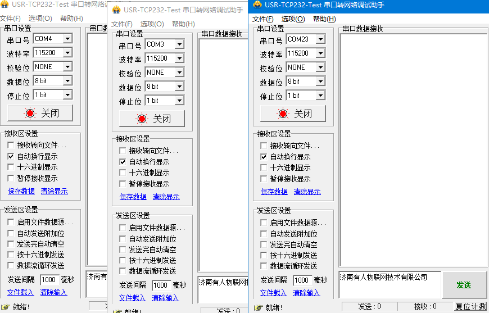Click the status icon in COM4 window status bar

point(5,307)
